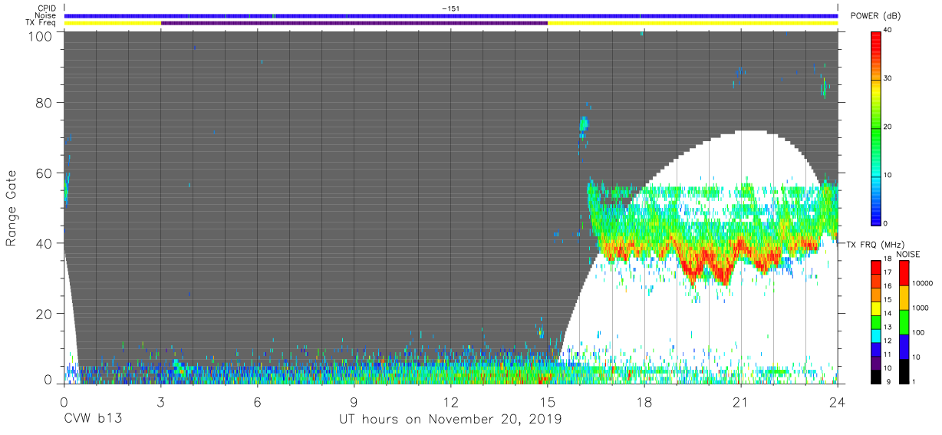Viewport: 942px width, 435px height.
Task: Click the yellow TX Freq strip after hour 15
Action: click(693, 23)
